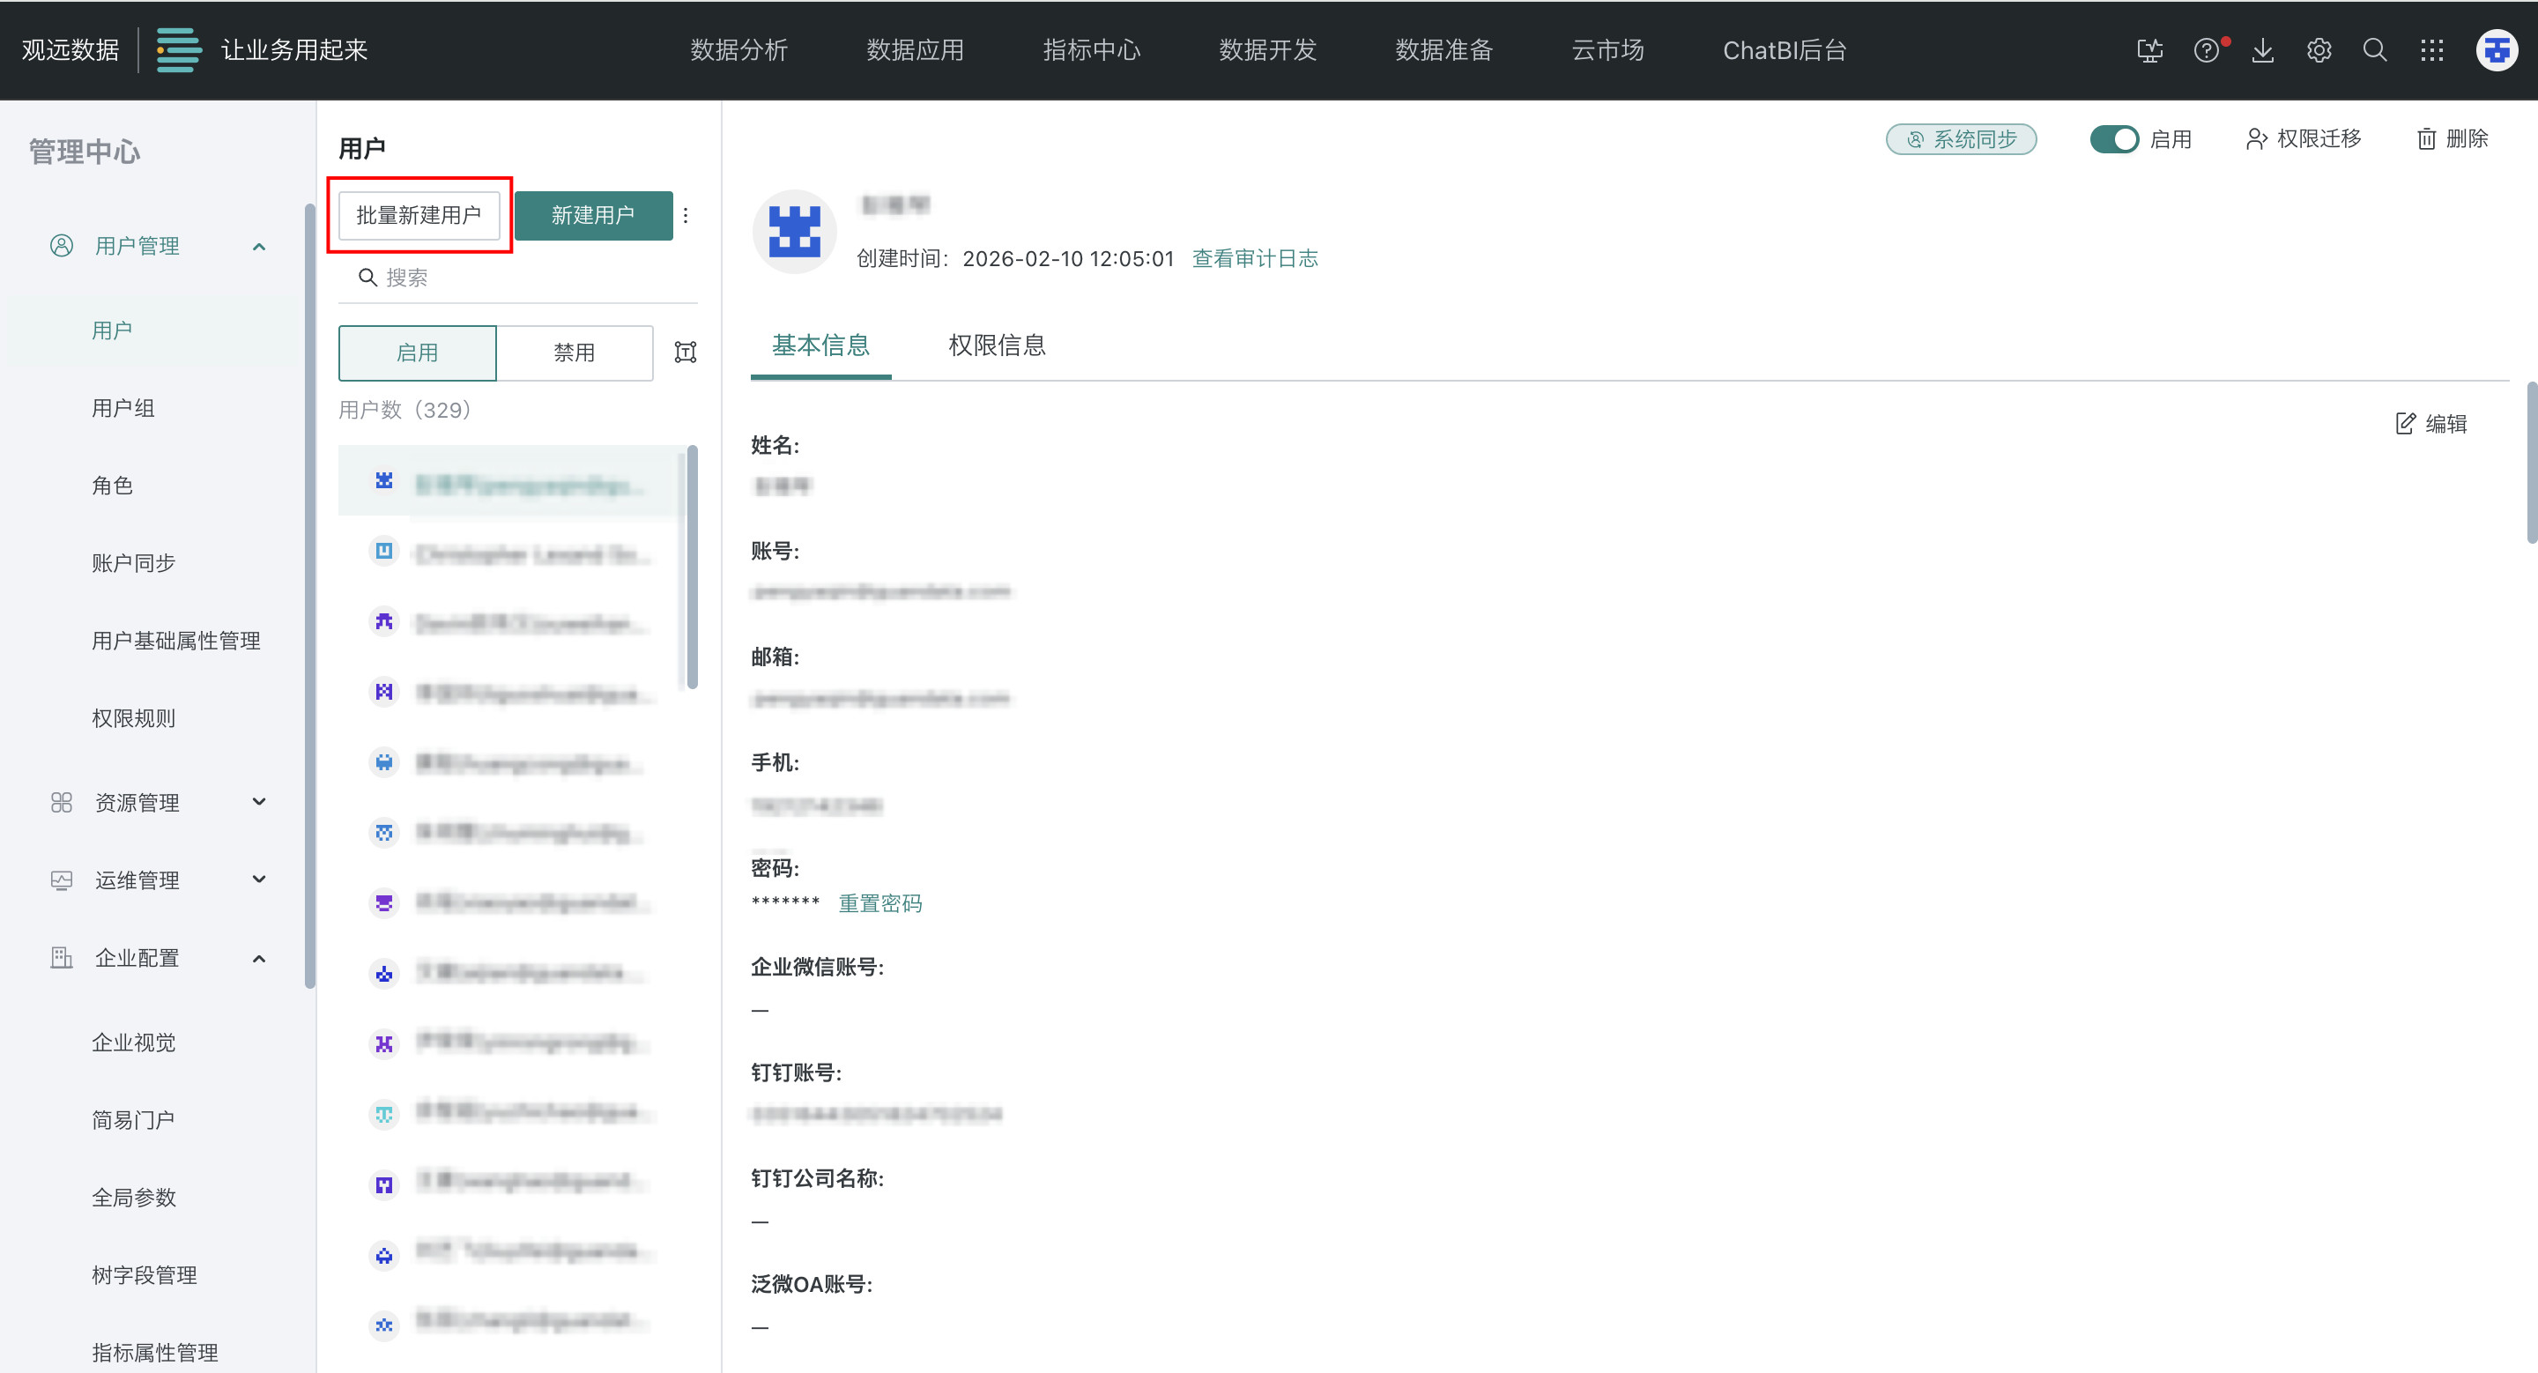Expand the 资源管理 section
This screenshot has height=1373, width=2538.
(x=259, y=803)
